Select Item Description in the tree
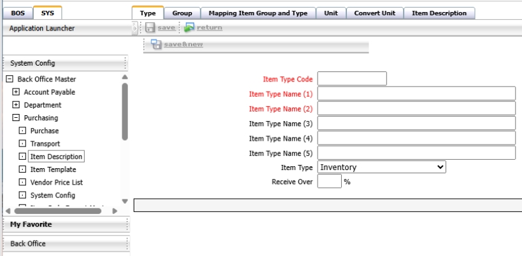This screenshot has width=522, height=256. tap(56, 157)
